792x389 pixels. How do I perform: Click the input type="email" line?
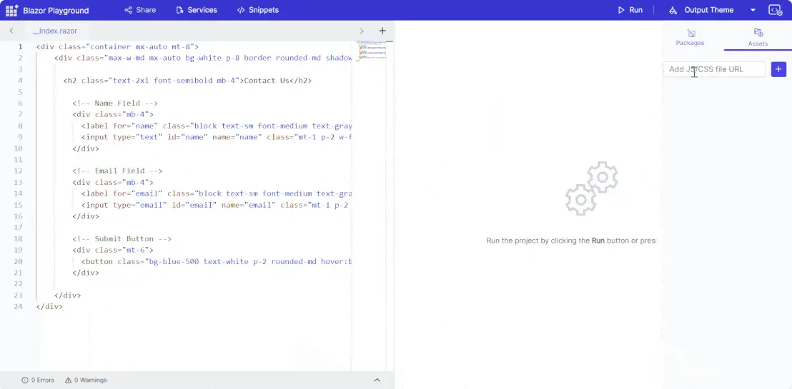(x=214, y=205)
